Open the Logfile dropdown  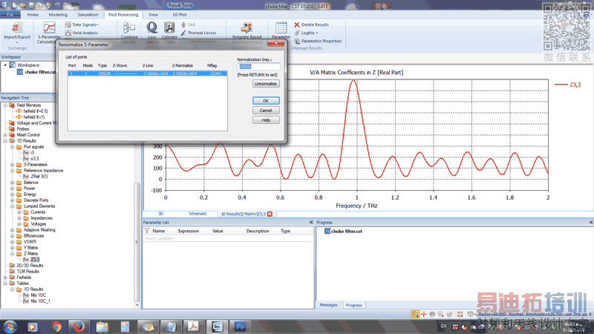click(x=306, y=33)
